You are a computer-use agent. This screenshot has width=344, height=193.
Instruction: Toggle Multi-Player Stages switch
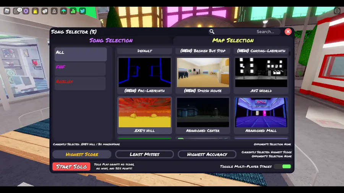tap(283, 167)
